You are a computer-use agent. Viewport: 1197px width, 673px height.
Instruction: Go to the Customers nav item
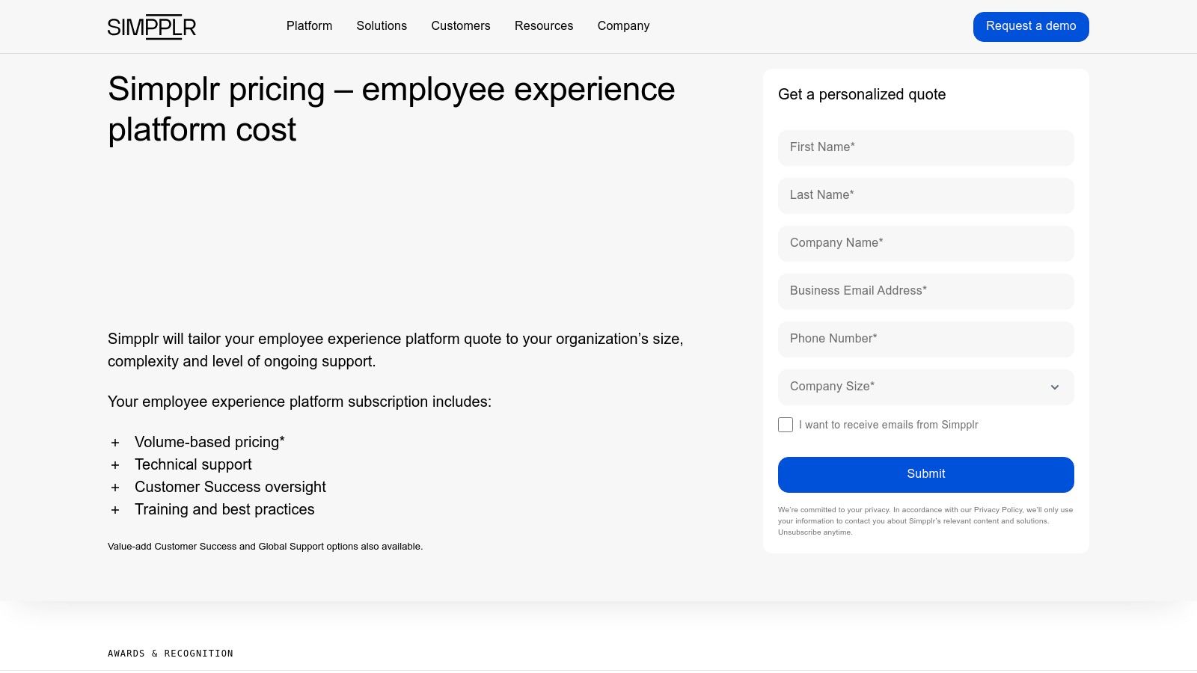pos(461,26)
